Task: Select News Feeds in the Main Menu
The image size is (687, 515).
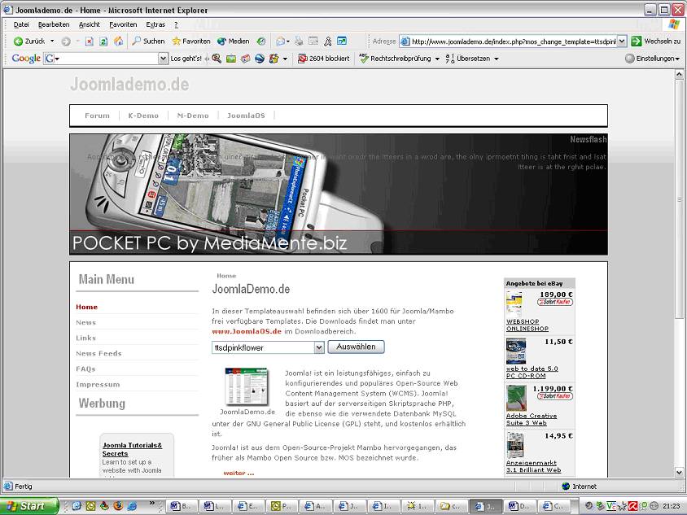Action: click(x=98, y=353)
